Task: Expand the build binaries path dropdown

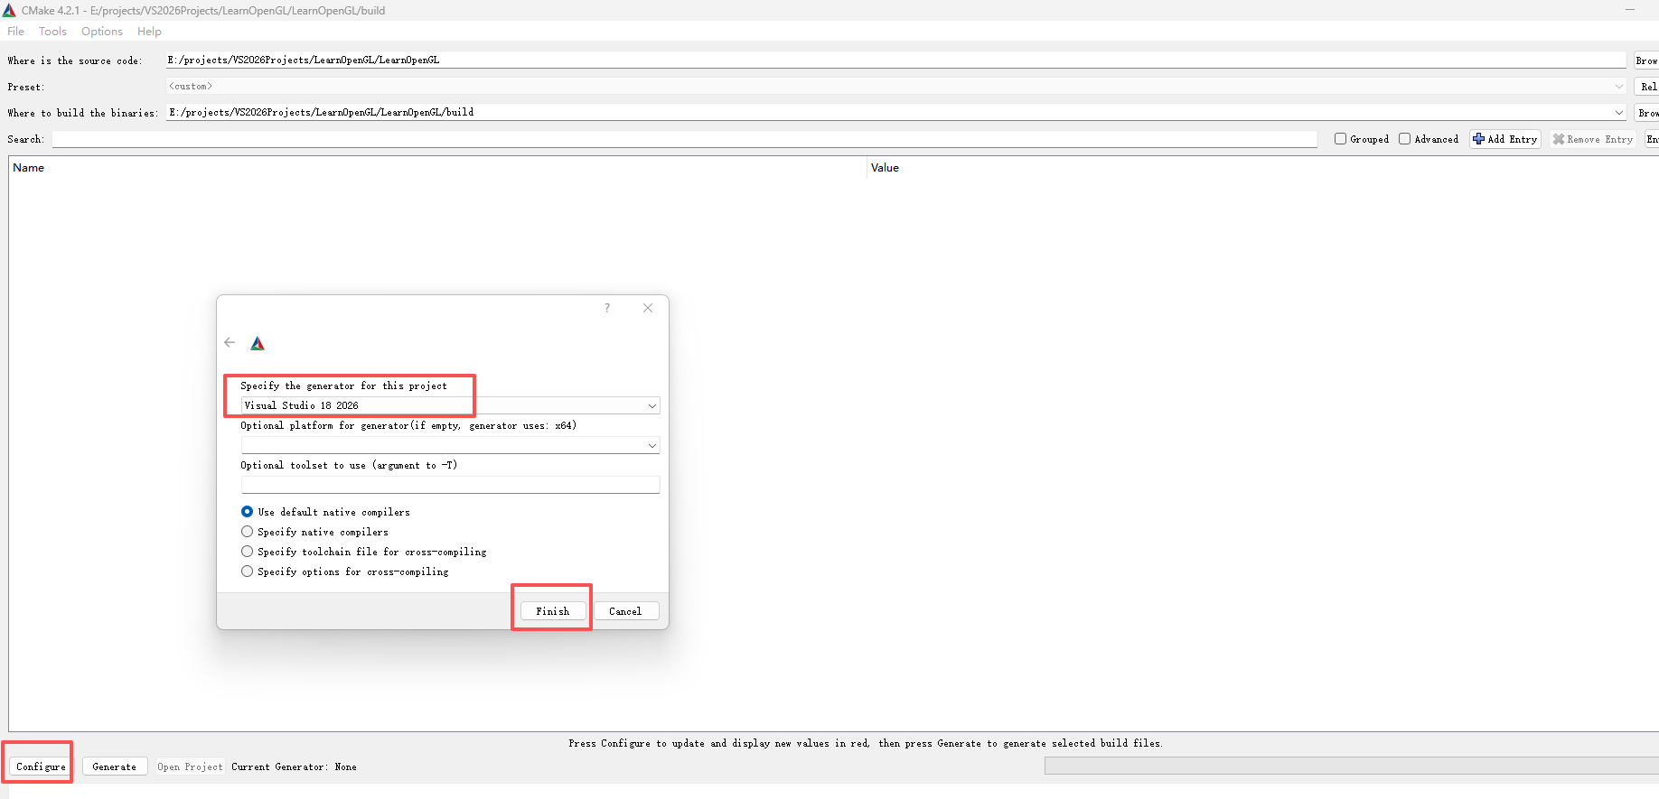Action: (x=1618, y=113)
